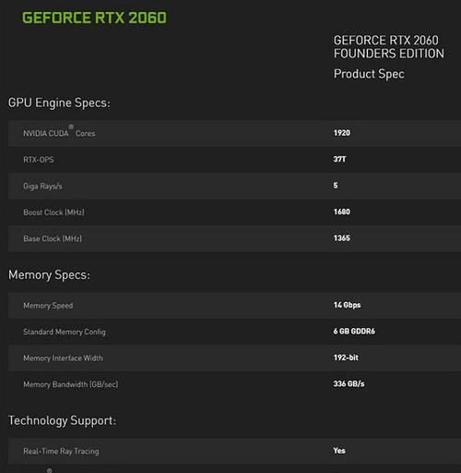
Task: Click the Real-Time Ray Tracing row label
Action: coord(61,451)
